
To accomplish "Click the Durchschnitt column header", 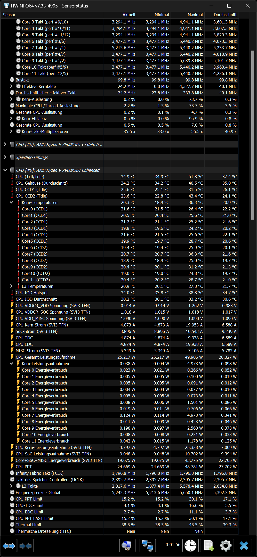I will click(x=221, y=15).
